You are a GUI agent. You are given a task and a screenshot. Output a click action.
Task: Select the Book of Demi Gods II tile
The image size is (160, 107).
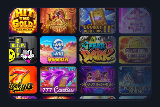[x=97, y=21]
